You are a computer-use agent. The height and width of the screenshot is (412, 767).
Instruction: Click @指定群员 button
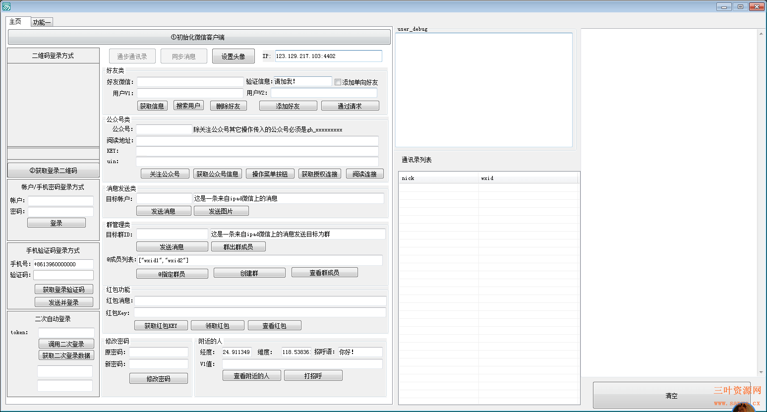(172, 274)
